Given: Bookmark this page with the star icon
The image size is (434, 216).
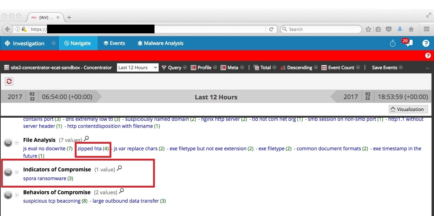Looking at the screenshot, I should 369,29.
